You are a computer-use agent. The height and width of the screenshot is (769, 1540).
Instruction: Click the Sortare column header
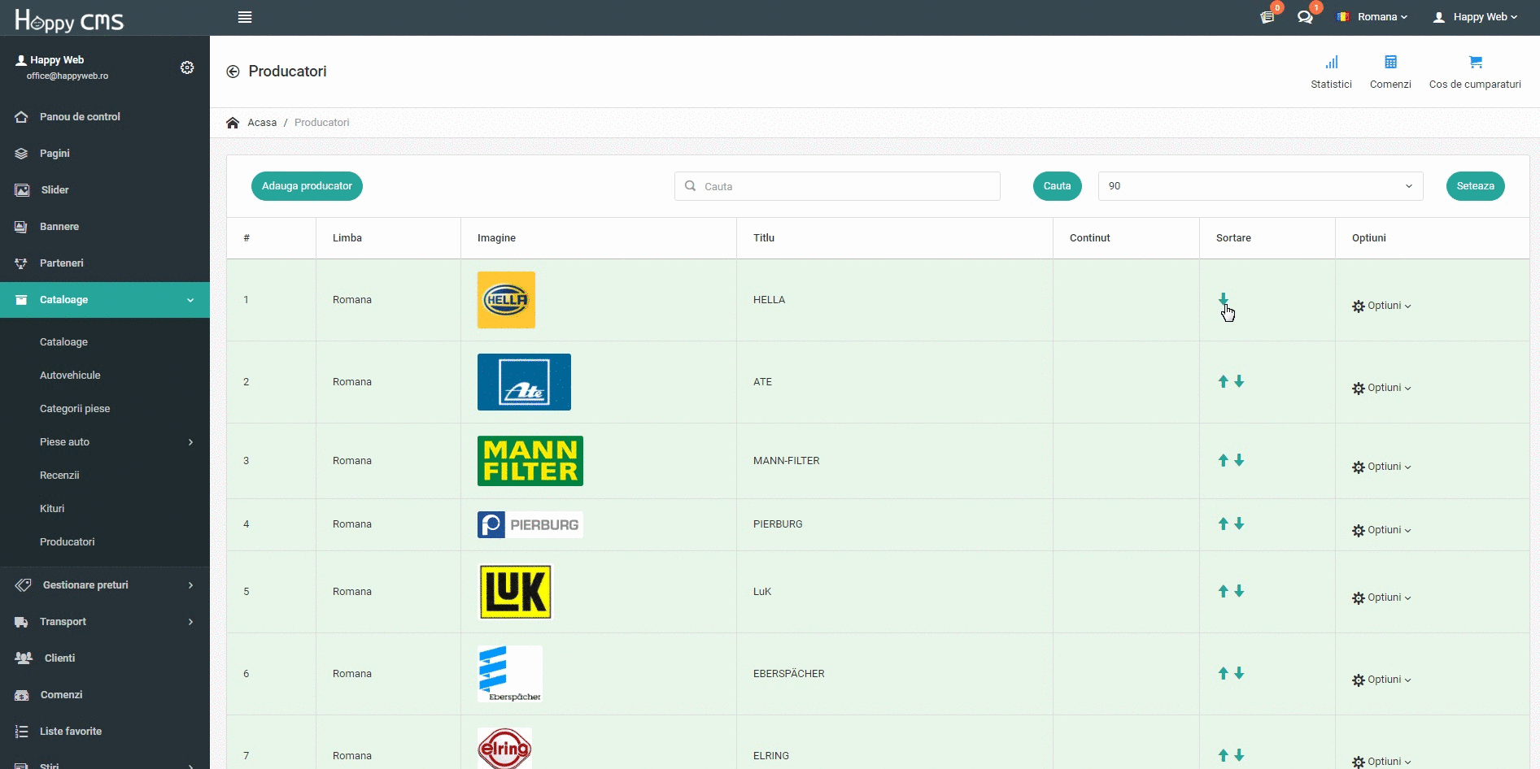pos(1233,238)
